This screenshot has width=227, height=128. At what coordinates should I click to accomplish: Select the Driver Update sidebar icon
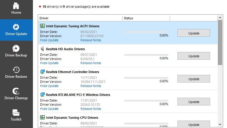(16, 26)
